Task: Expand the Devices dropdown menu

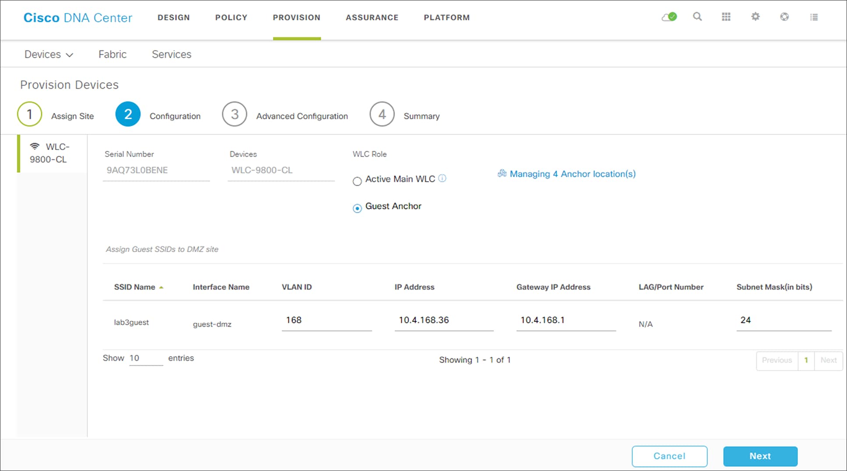Action: pyautogui.click(x=49, y=54)
